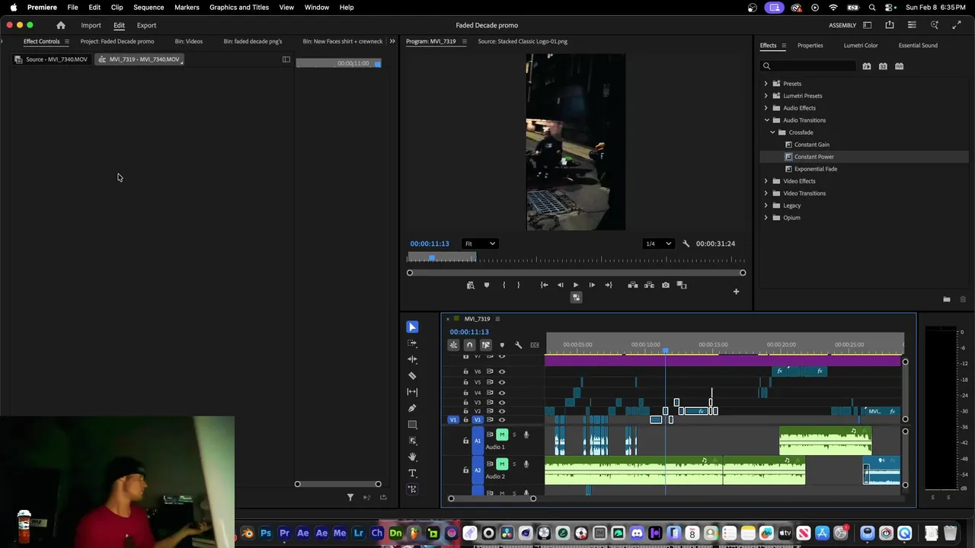The height and width of the screenshot is (548, 975).
Task: Toggle mute on Audio 2 track
Action: click(x=502, y=464)
